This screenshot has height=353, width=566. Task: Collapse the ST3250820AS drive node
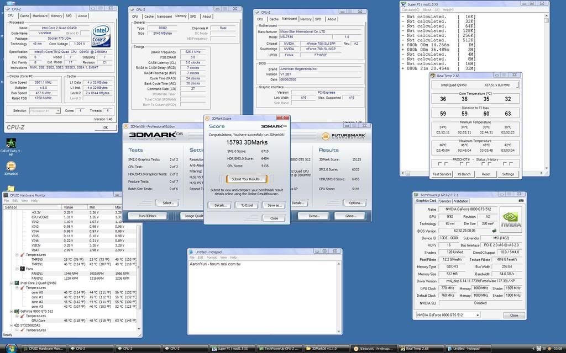[11, 325]
